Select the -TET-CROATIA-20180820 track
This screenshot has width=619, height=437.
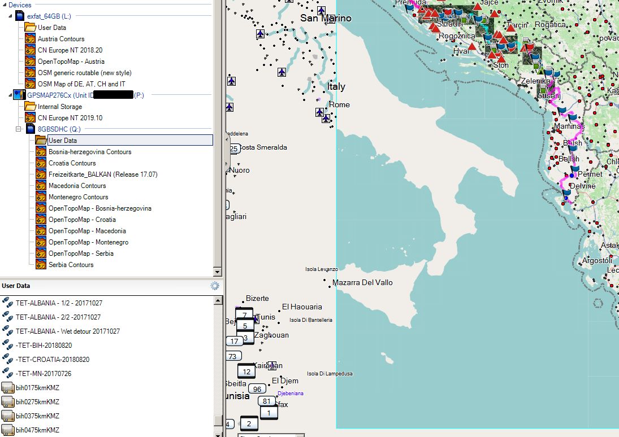(x=53, y=360)
